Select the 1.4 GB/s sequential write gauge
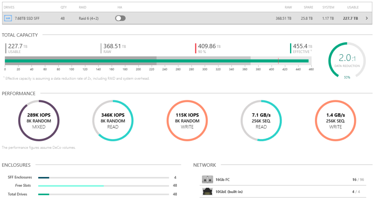 tap(335, 121)
